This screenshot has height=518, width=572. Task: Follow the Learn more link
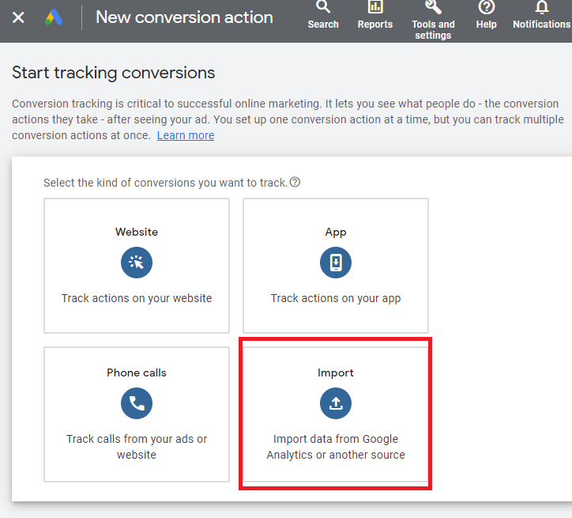pos(186,135)
